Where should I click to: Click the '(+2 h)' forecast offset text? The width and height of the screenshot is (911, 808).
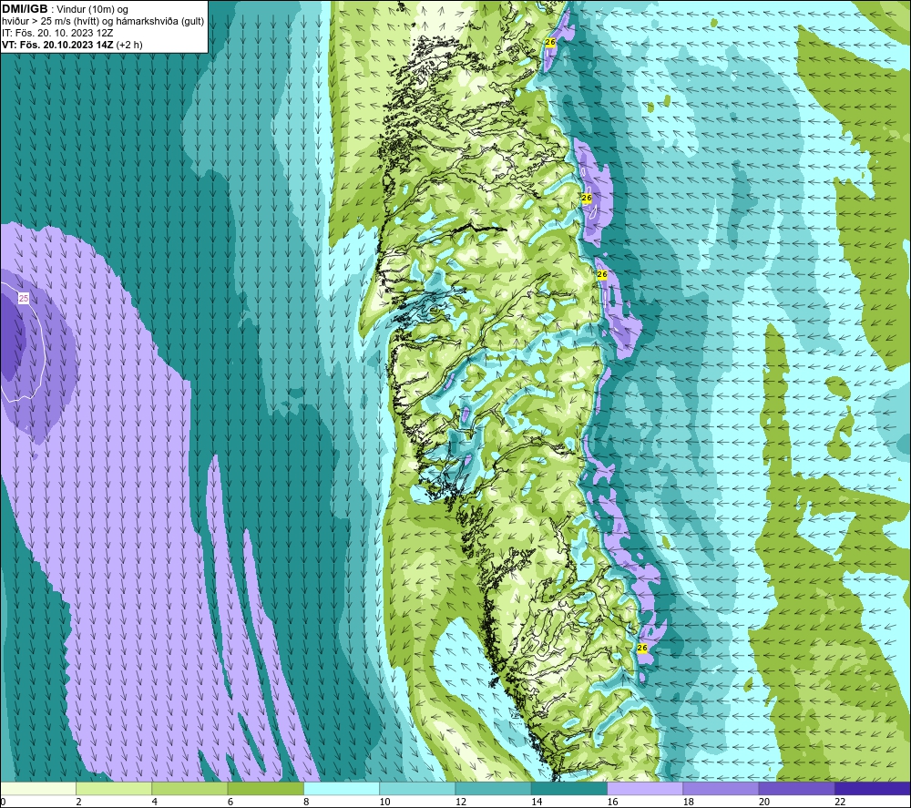tap(129, 44)
